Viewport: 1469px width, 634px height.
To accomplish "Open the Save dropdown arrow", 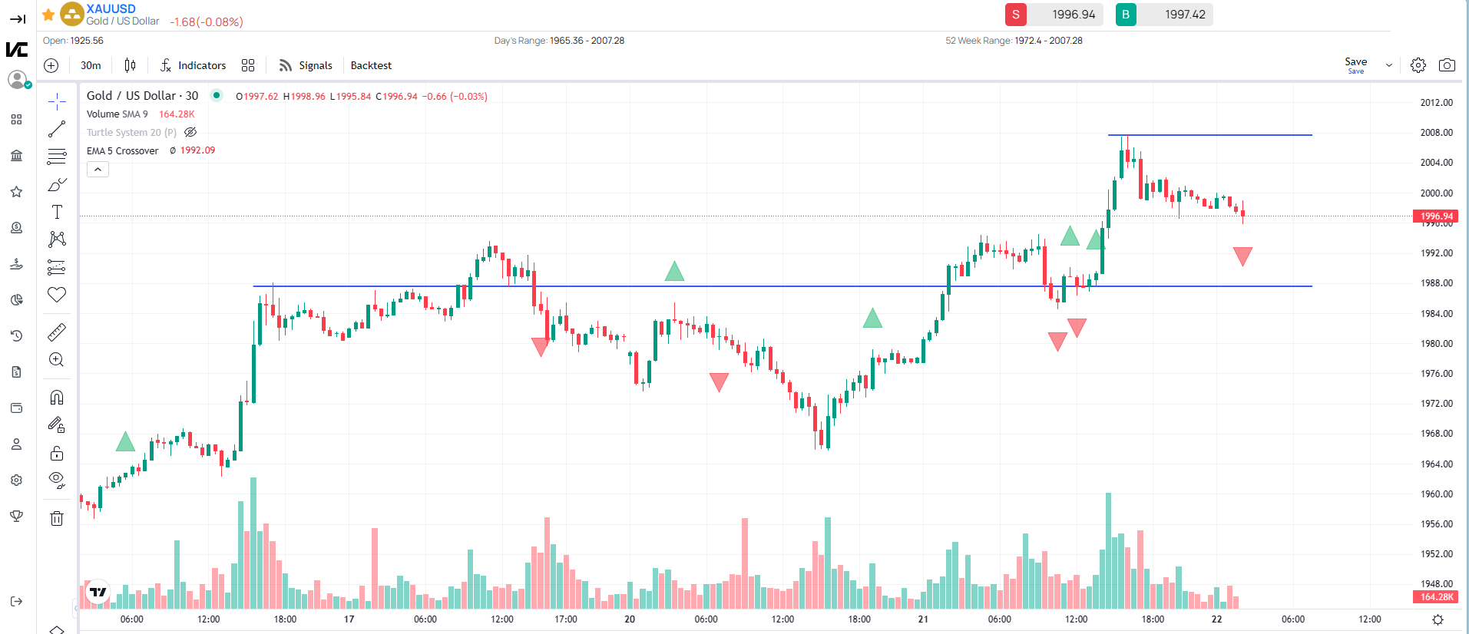I will (1389, 65).
